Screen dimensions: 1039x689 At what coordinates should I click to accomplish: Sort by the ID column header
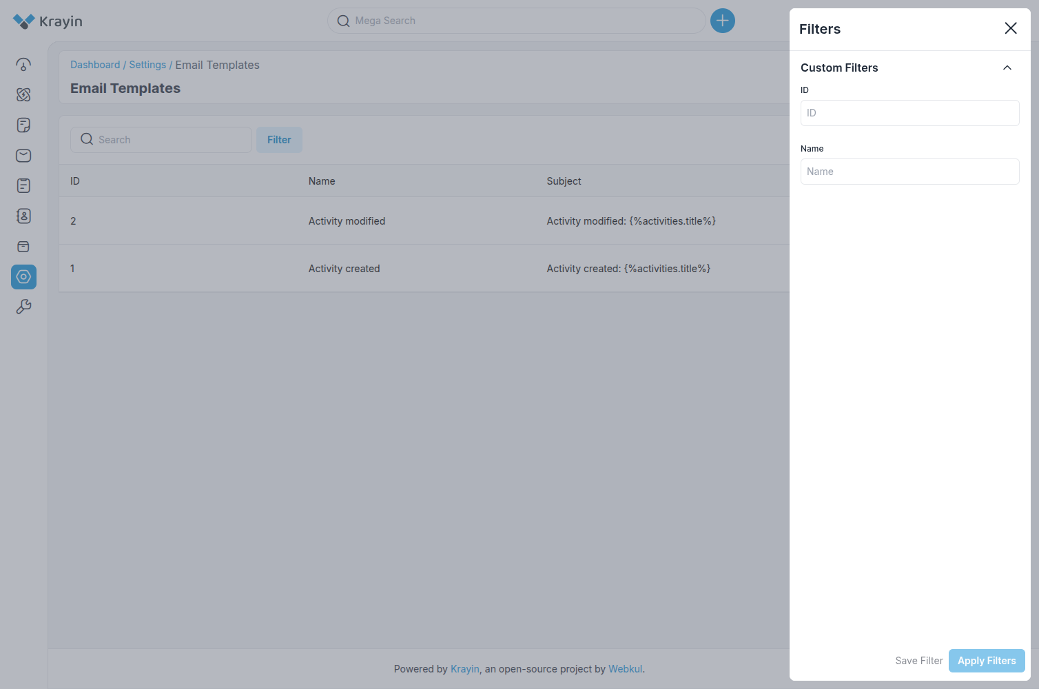pyautogui.click(x=75, y=181)
